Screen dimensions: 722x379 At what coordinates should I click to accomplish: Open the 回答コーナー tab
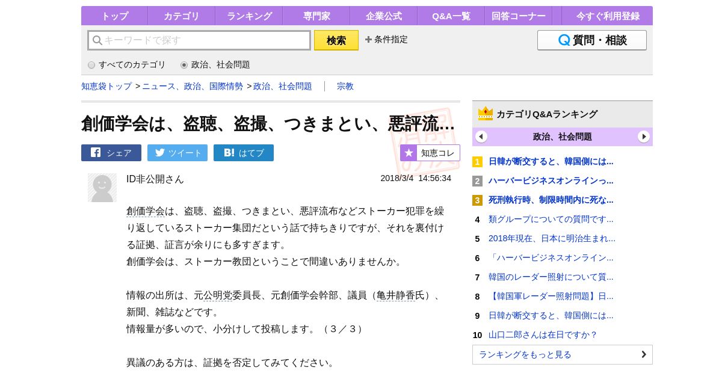(519, 16)
